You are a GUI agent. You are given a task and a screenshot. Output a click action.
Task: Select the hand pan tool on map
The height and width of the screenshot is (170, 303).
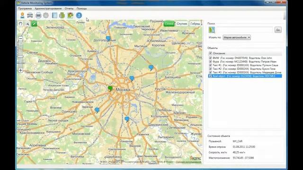click(21, 24)
